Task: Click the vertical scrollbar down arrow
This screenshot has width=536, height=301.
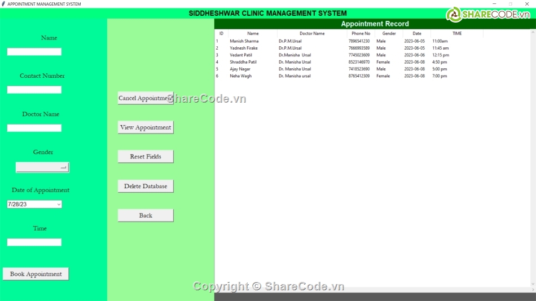Action: pyautogui.click(x=533, y=284)
